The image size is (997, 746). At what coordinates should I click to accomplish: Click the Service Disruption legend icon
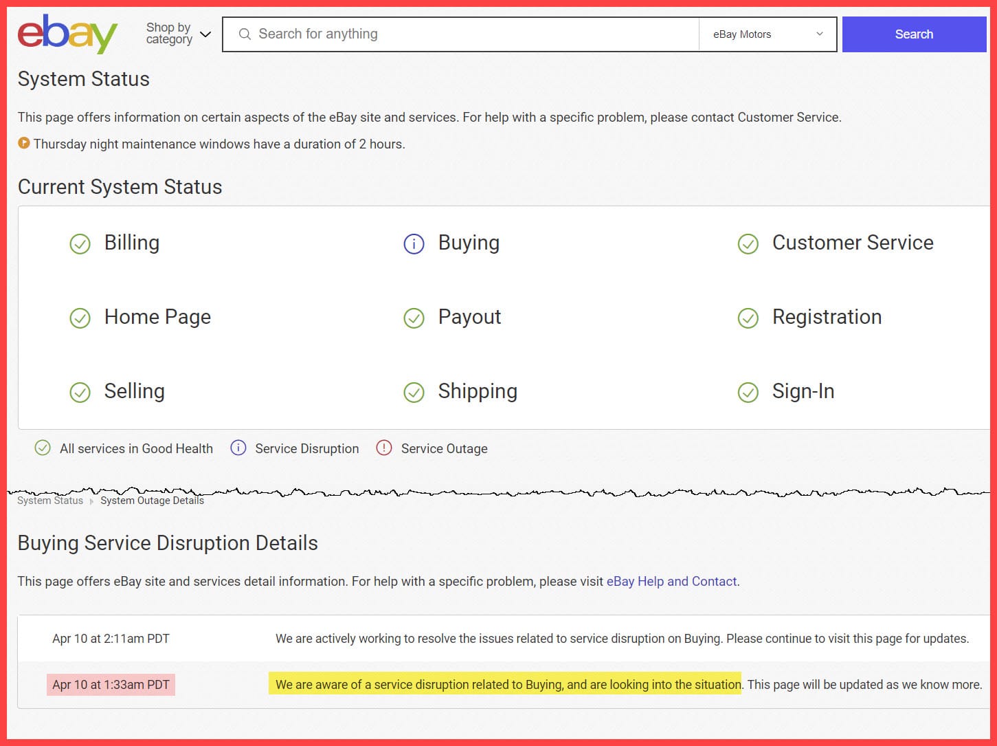238,448
